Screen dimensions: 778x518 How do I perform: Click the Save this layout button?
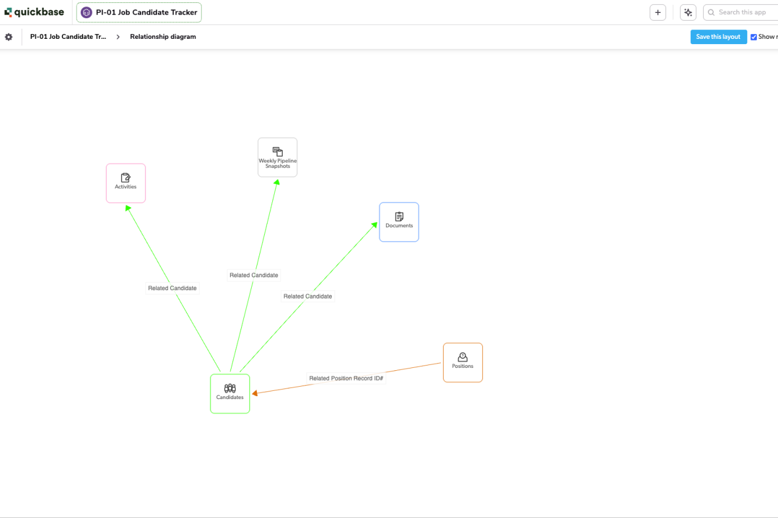(x=718, y=36)
